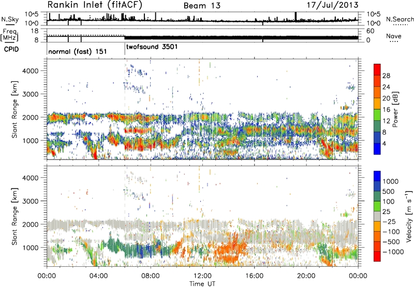Click the '16' tick on the power colorbar

click(386, 110)
